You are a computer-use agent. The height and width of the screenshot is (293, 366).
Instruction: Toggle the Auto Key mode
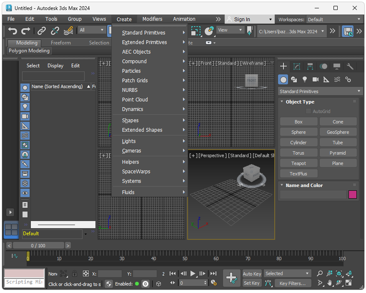tap(252, 274)
